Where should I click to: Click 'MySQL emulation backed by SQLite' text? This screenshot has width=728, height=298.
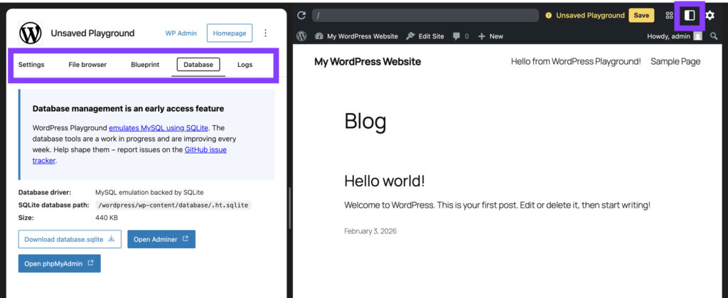coord(149,192)
